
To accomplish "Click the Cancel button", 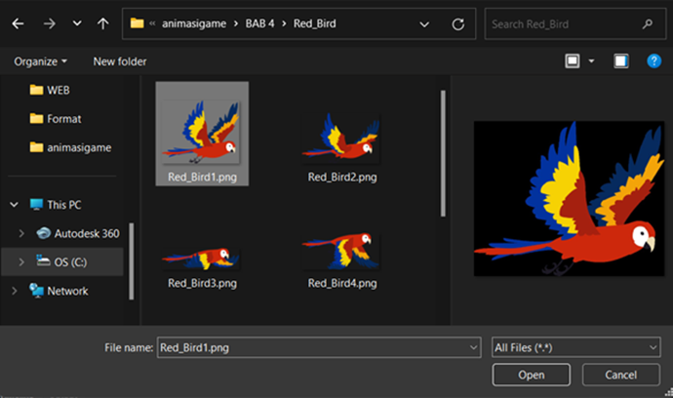I will tap(620, 375).
